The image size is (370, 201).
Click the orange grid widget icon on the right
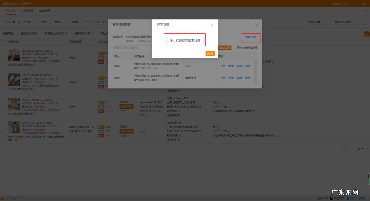click(367, 34)
